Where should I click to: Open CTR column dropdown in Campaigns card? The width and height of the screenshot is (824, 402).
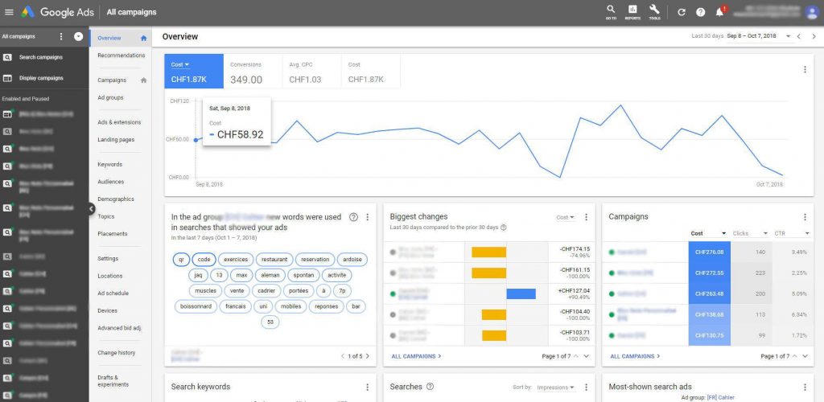792,233
